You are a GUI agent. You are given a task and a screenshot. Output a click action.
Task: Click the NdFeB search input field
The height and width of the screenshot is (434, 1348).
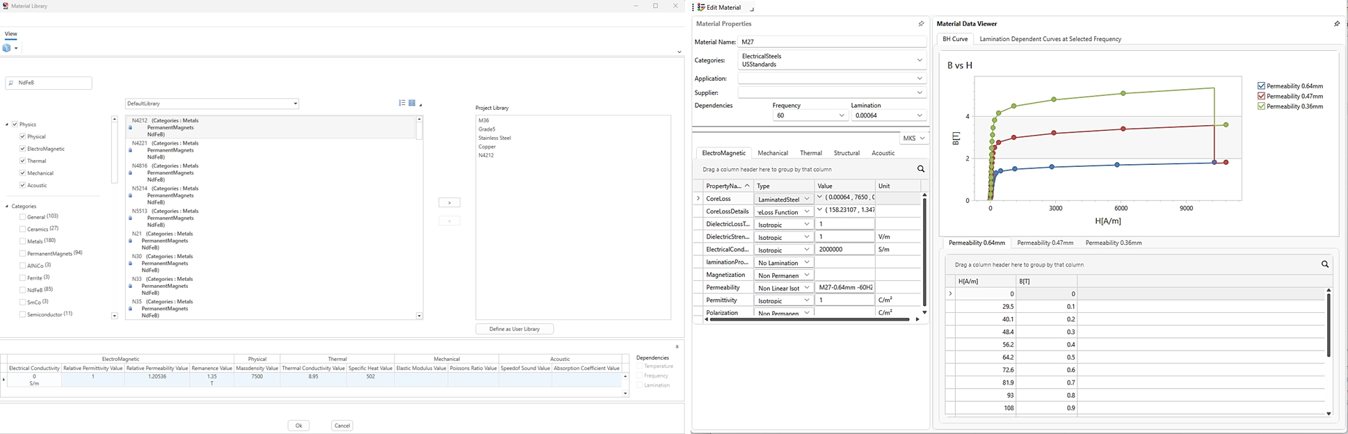click(x=49, y=83)
